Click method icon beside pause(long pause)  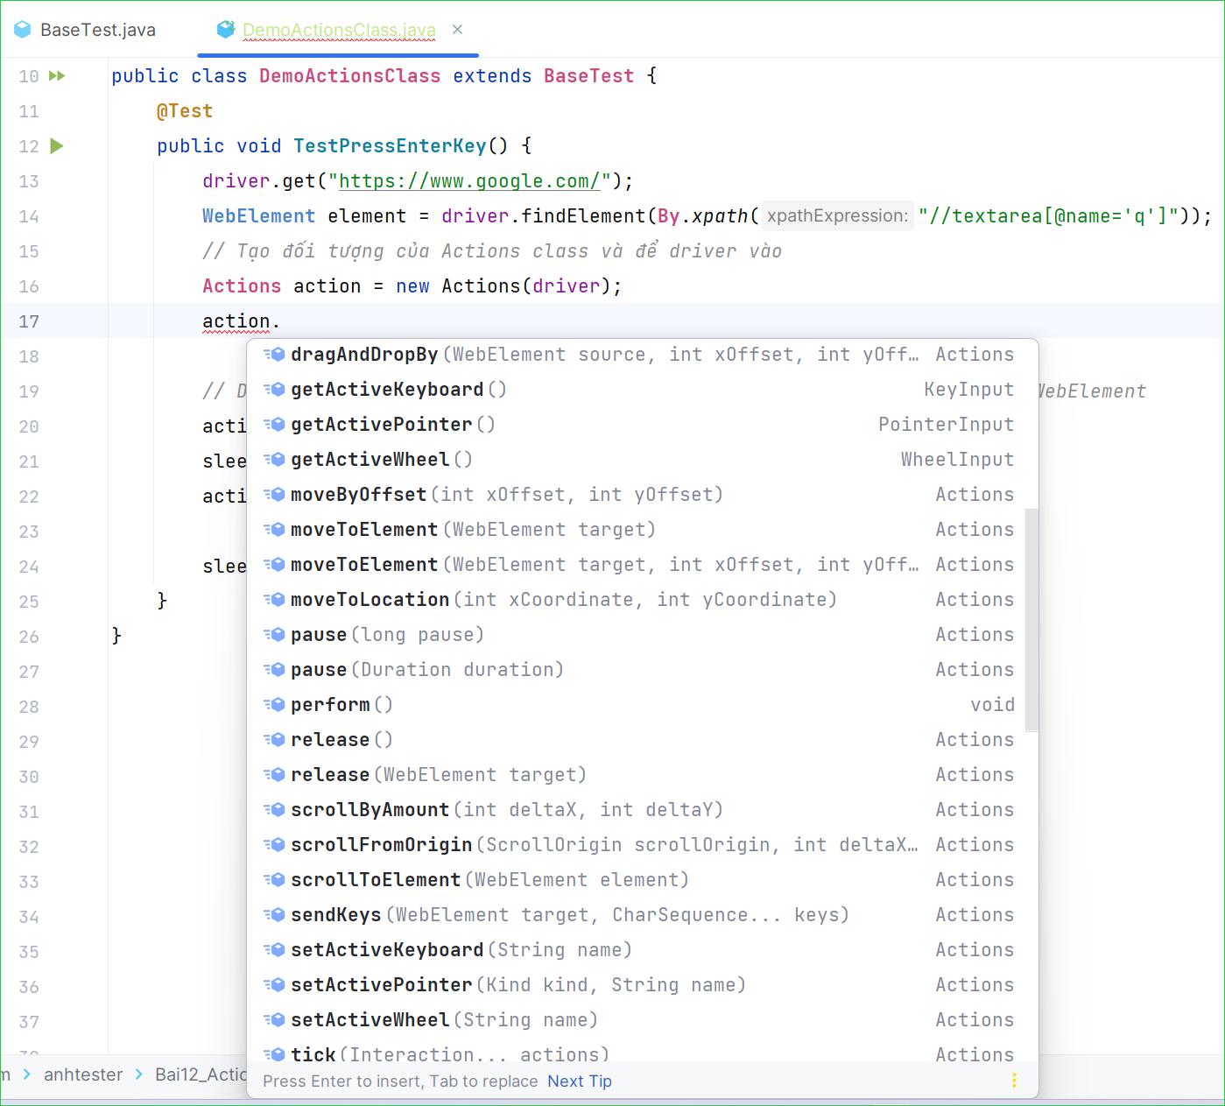point(274,635)
